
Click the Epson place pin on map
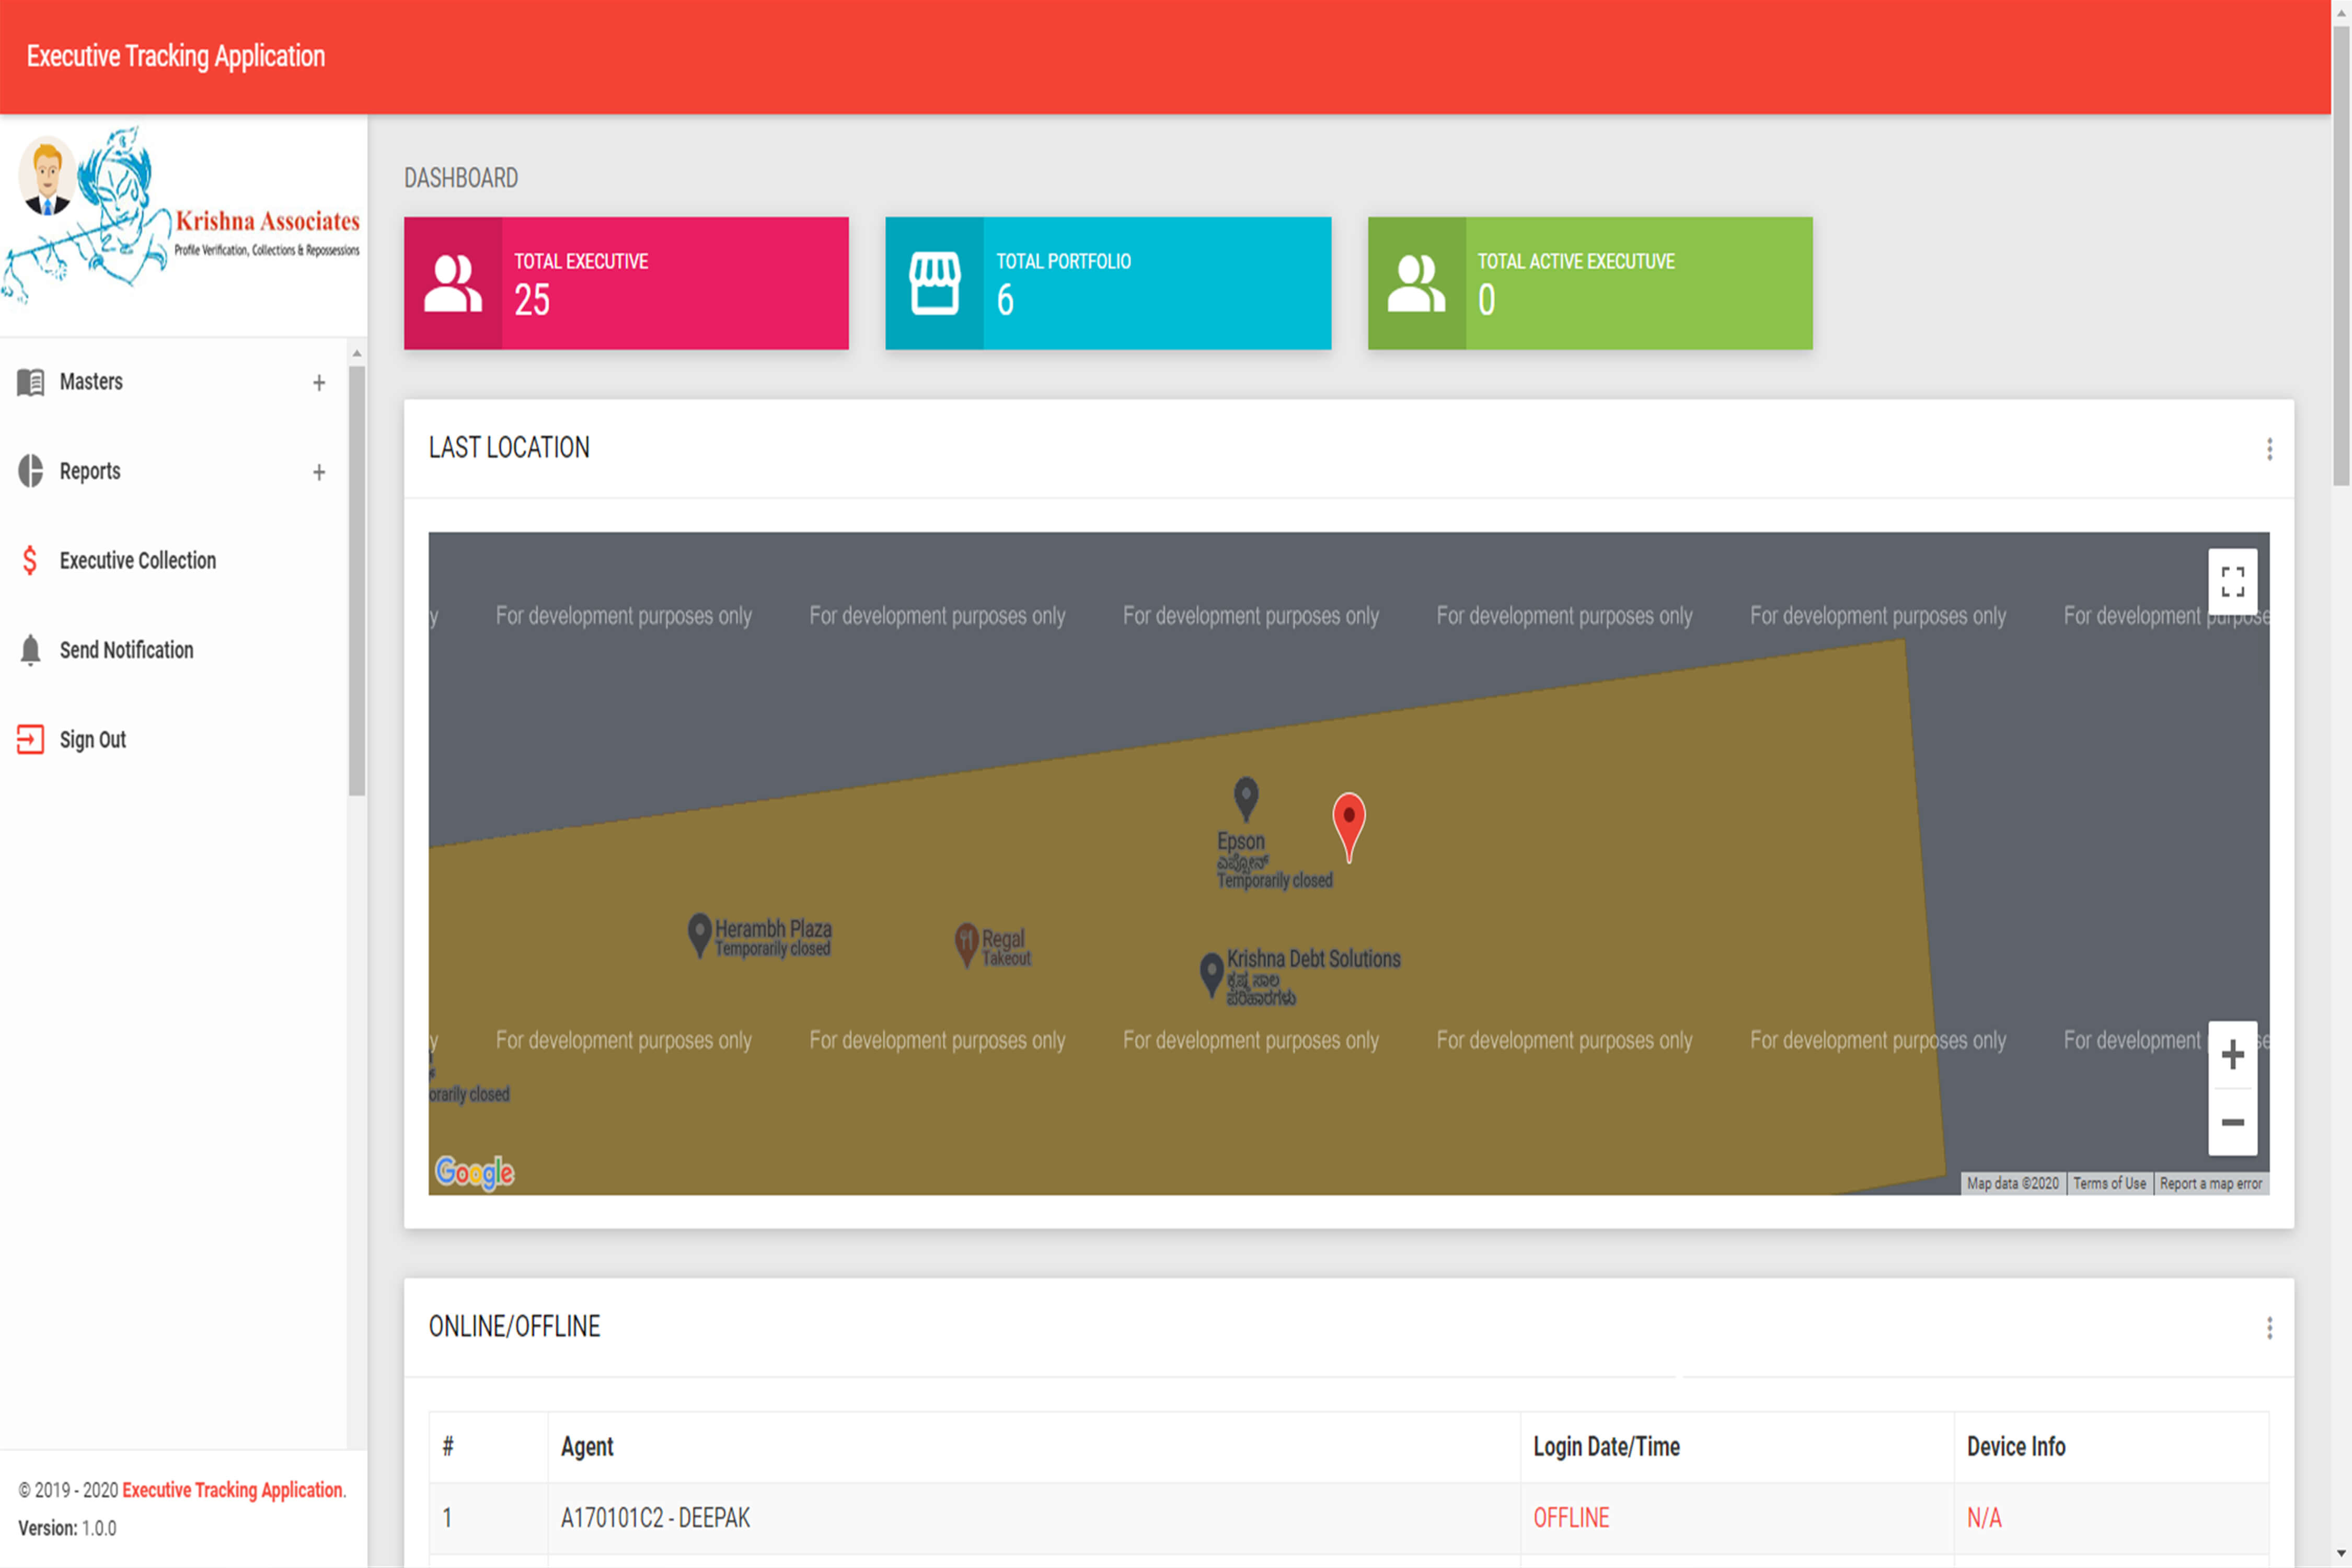click(1245, 797)
